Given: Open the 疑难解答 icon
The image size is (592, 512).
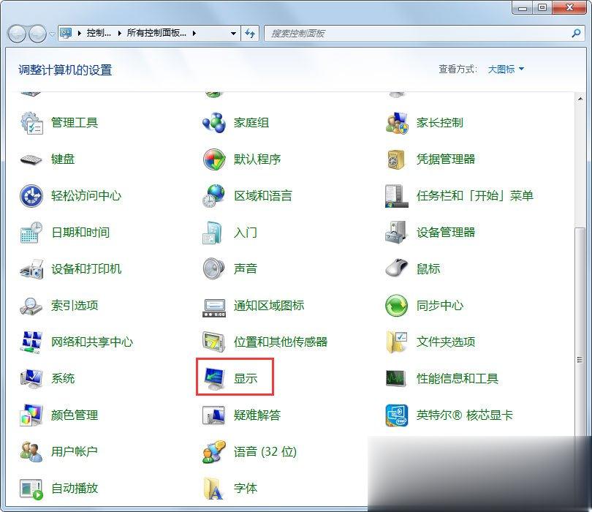Looking at the screenshot, I should click(214, 415).
